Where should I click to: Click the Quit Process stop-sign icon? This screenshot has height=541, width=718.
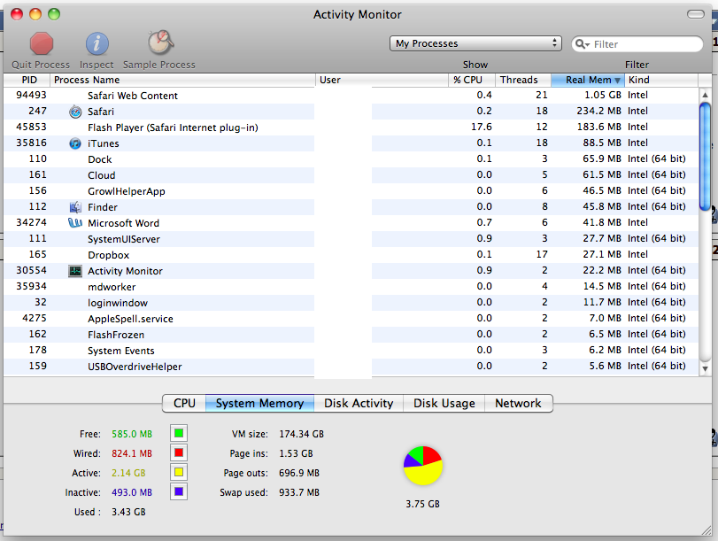(x=42, y=43)
